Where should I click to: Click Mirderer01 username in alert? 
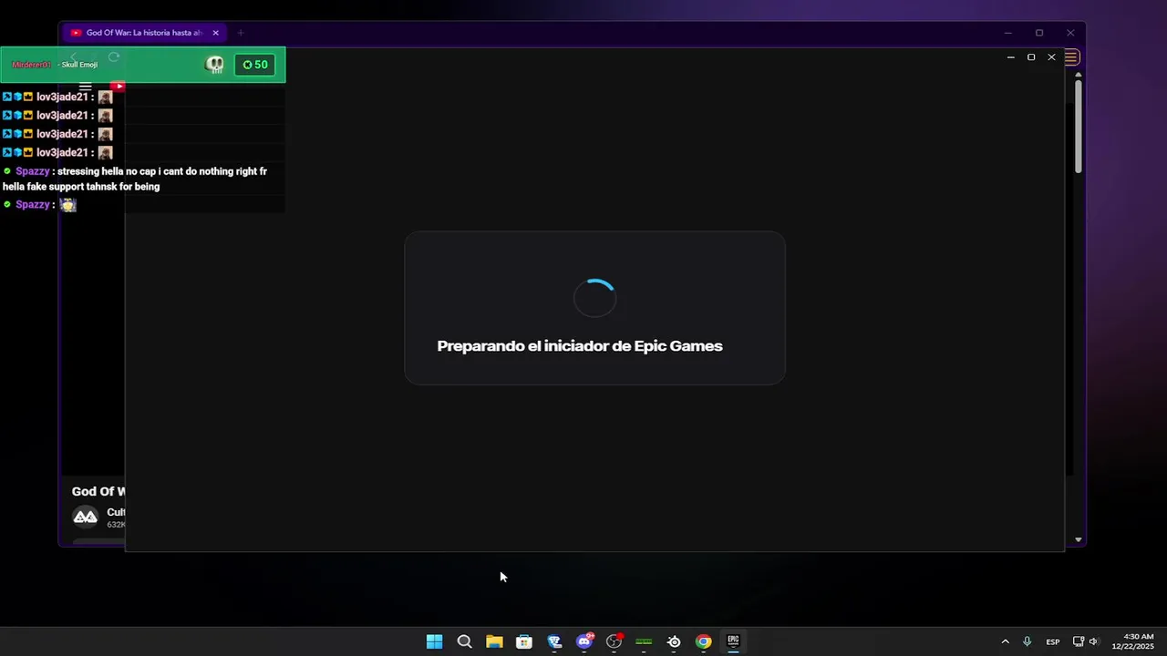click(32, 65)
